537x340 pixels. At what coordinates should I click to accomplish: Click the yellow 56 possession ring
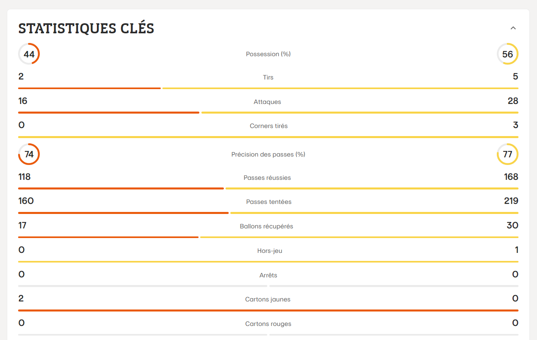(x=507, y=54)
